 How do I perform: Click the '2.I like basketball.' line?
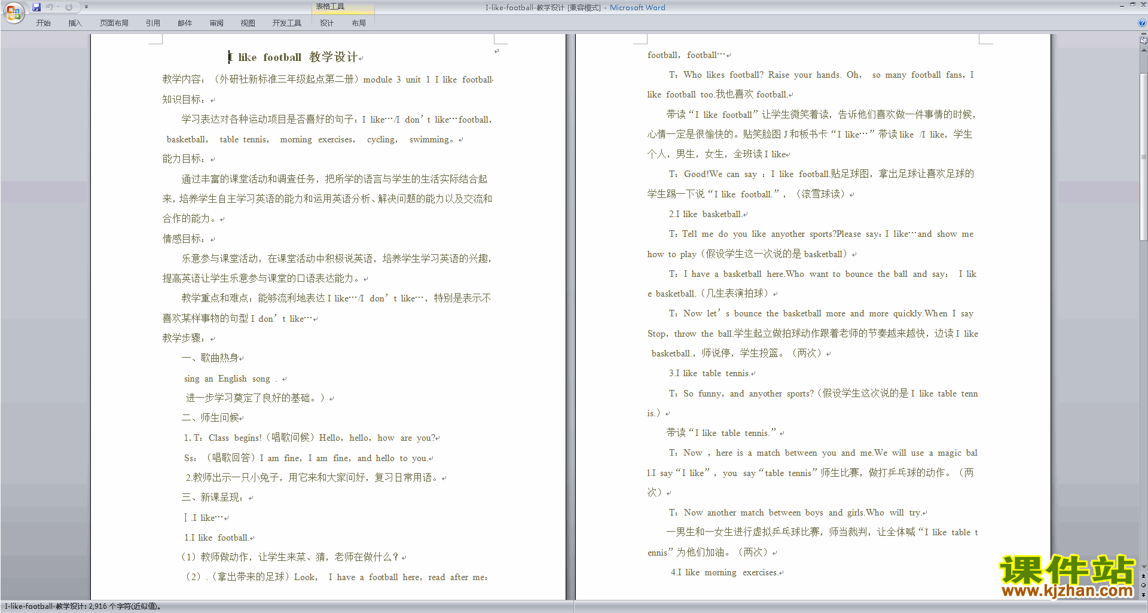pos(706,214)
